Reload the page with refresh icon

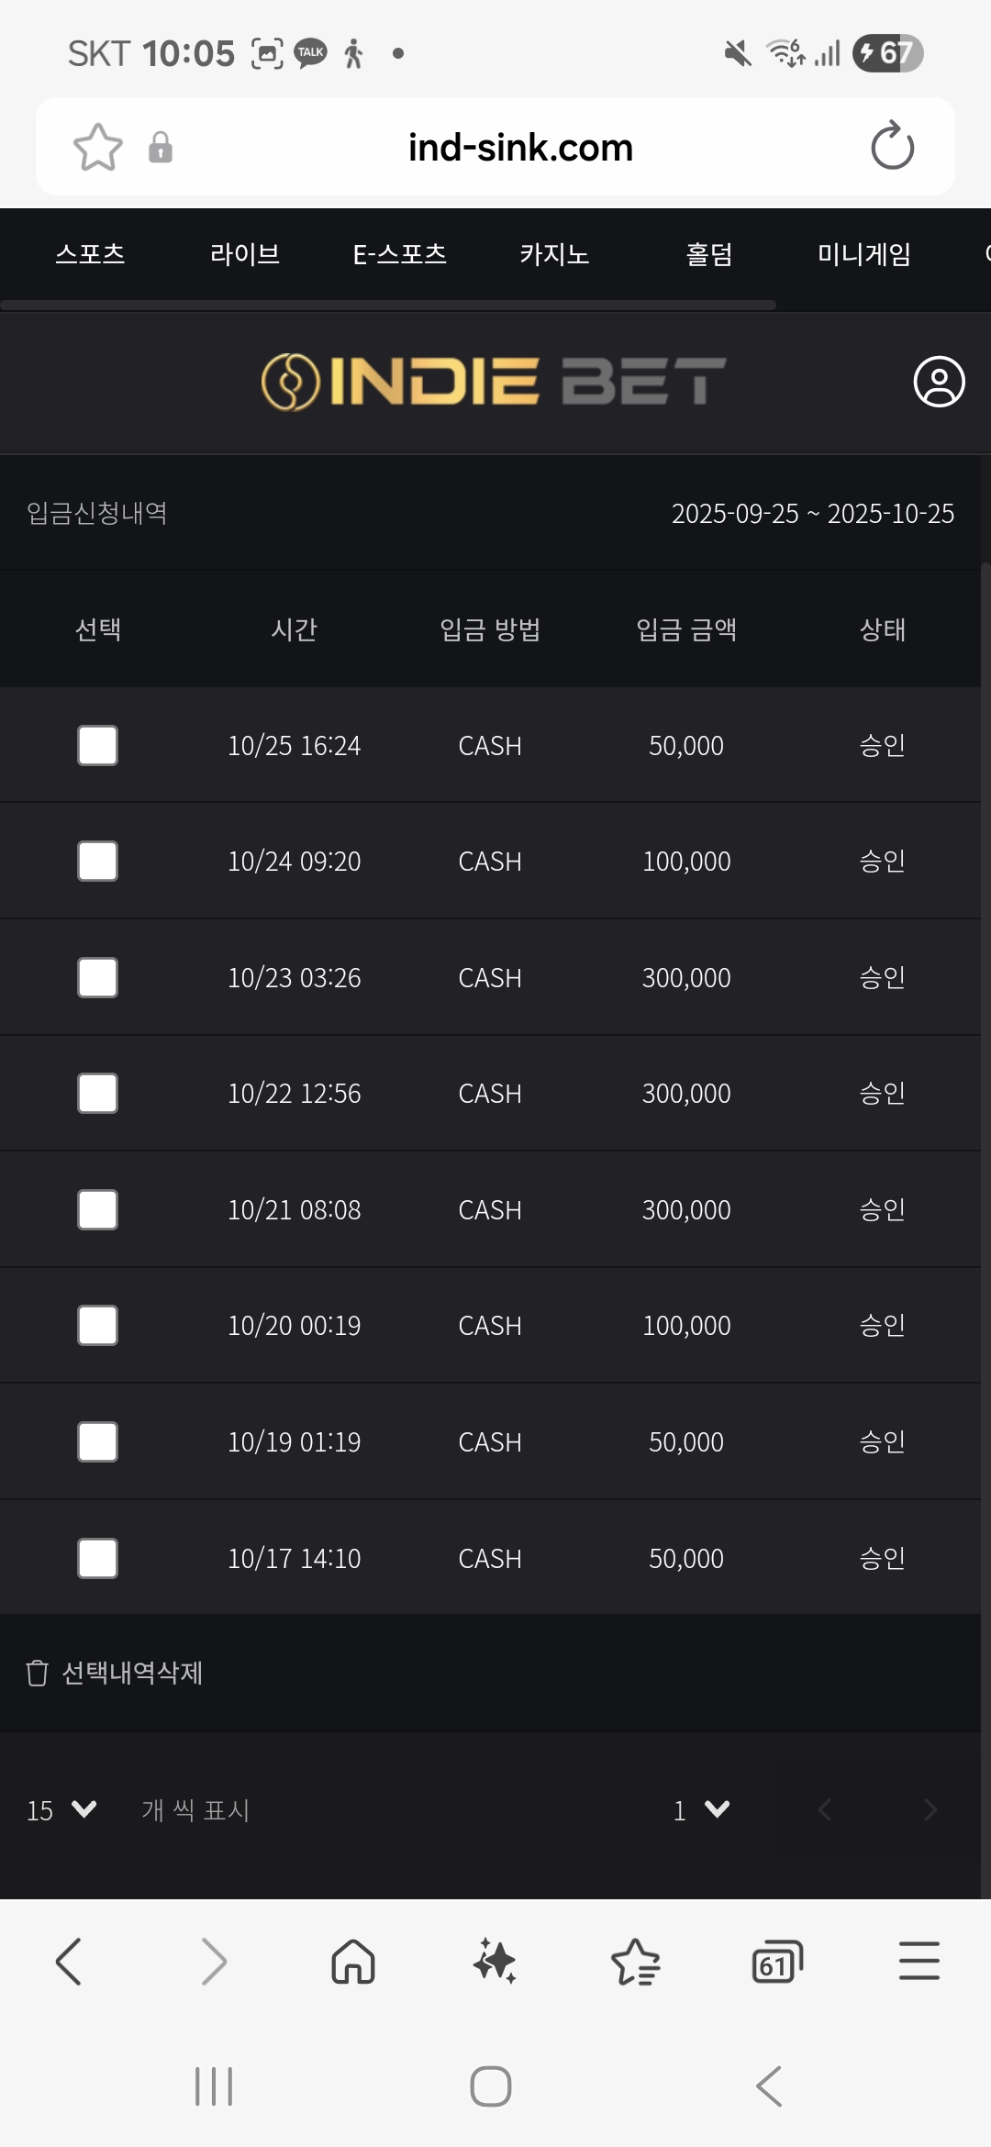pos(892,147)
